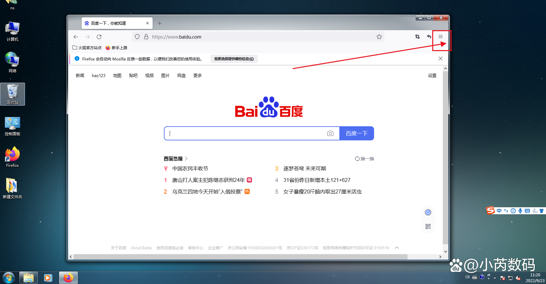Image resolution: width=546 pixels, height=284 pixels.
Task: Toggle Sogou input 中 language mode
Action: tap(499, 211)
